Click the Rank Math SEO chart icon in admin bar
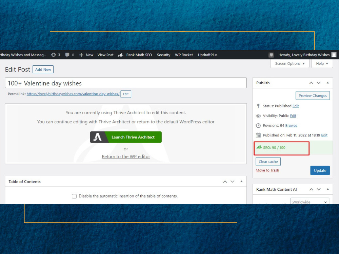 120,55
